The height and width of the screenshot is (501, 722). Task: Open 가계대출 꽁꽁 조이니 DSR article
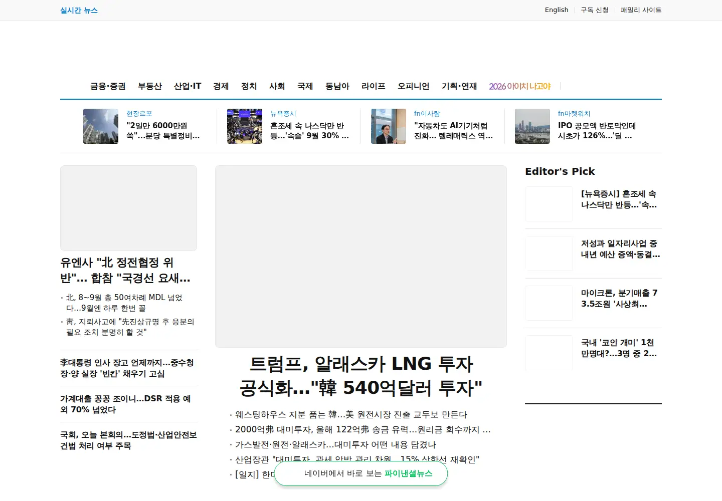(125, 404)
